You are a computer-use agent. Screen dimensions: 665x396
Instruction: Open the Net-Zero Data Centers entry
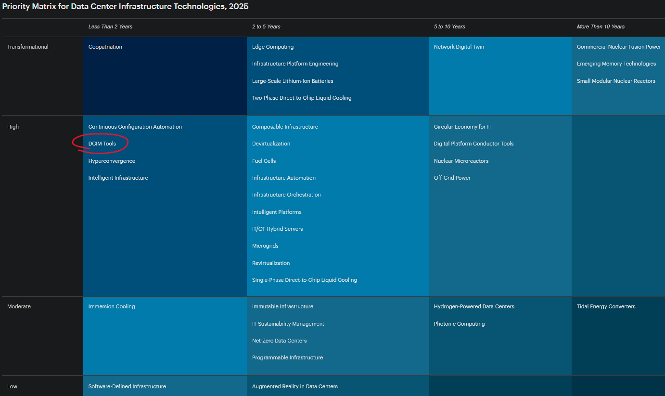(x=279, y=341)
